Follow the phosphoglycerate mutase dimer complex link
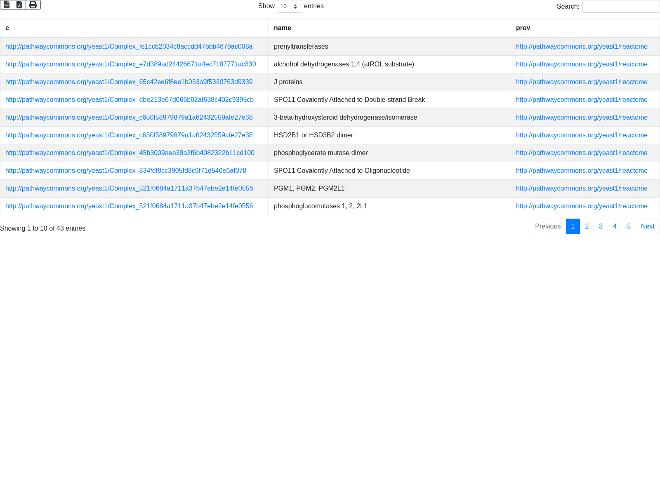The height and width of the screenshot is (495, 660). pos(130,153)
